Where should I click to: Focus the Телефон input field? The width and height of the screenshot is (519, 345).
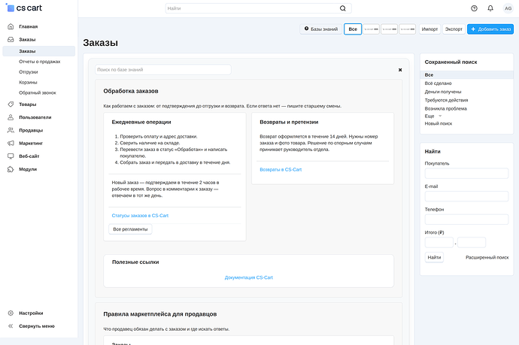466,219
